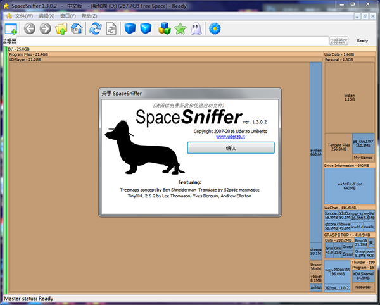Image resolution: width=380 pixels, height=305 pixels.
Task: Click the 关于 SpaceSniffer dialog title bar
Action: pos(190,93)
